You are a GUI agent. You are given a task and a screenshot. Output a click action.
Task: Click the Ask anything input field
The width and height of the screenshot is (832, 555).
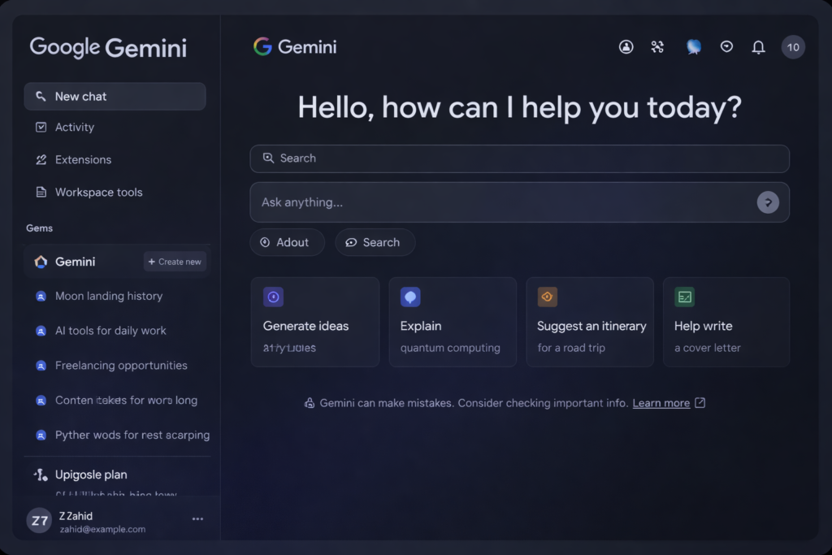pos(504,202)
